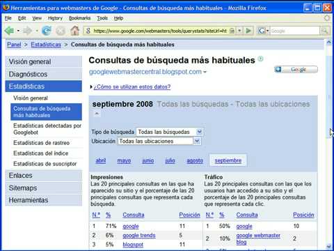The width and height of the screenshot is (334, 251).
Task: Click the lock icon in address bar
Action: 232,31
